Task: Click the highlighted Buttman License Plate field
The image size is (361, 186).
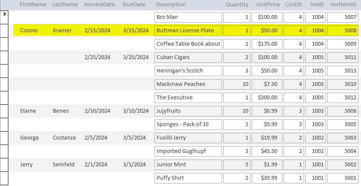Action: click(188, 31)
